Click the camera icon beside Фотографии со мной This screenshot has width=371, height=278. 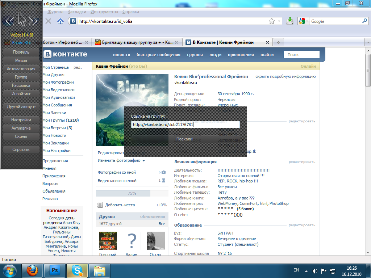(163, 172)
